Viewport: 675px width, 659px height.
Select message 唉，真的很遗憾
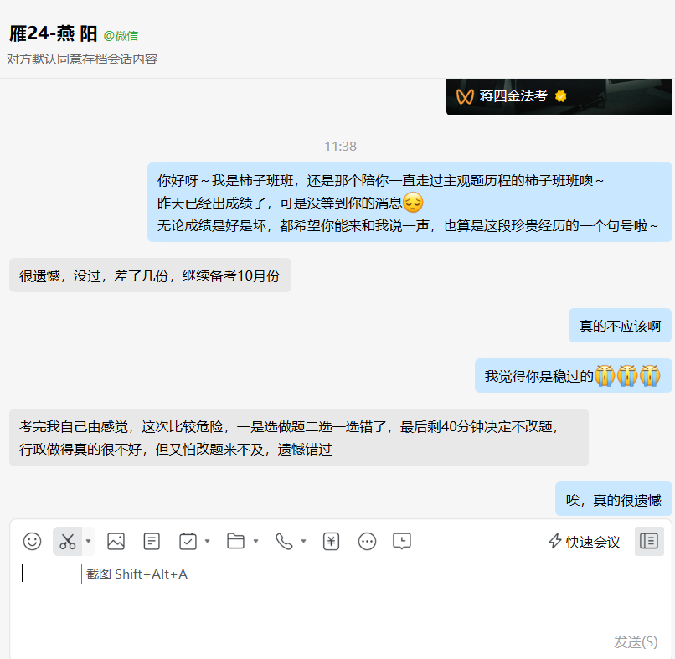(613, 499)
